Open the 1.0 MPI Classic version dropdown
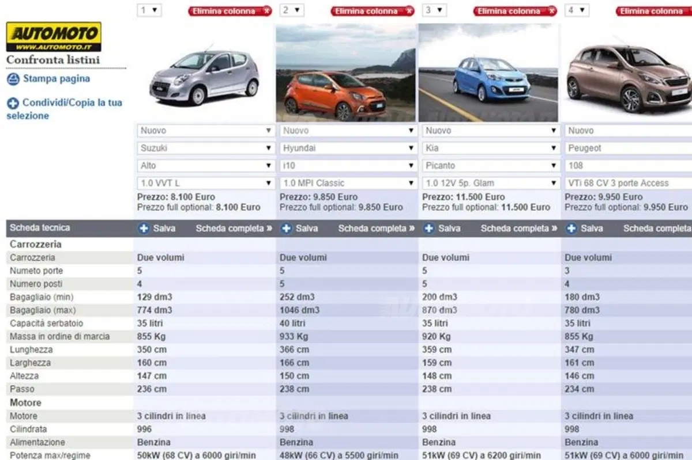The width and height of the screenshot is (692, 460). coord(348,183)
